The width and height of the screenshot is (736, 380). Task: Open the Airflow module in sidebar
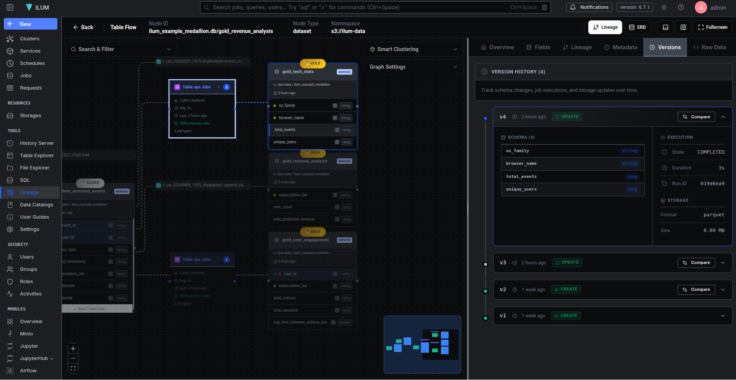tap(28, 371)
